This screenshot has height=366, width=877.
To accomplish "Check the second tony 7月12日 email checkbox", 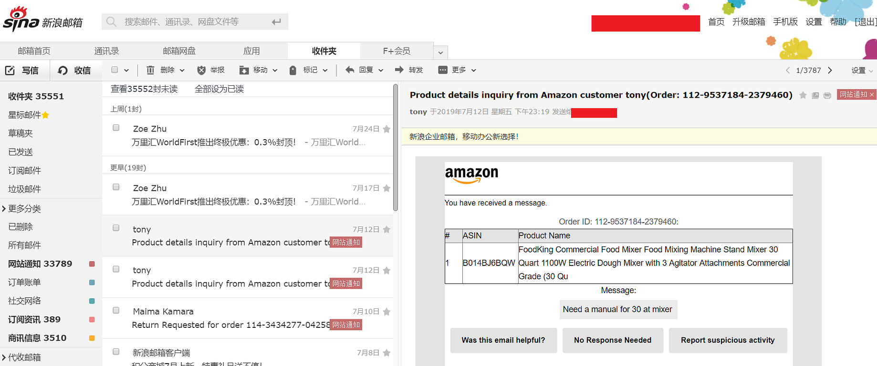I will click(116, 269).
